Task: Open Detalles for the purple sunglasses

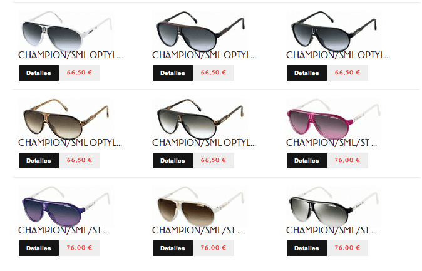Action: [39, 248]
